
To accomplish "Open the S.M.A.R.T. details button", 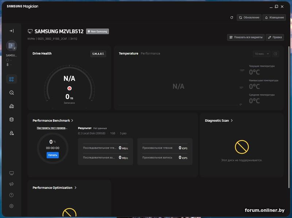I will [x=98, y=54].
